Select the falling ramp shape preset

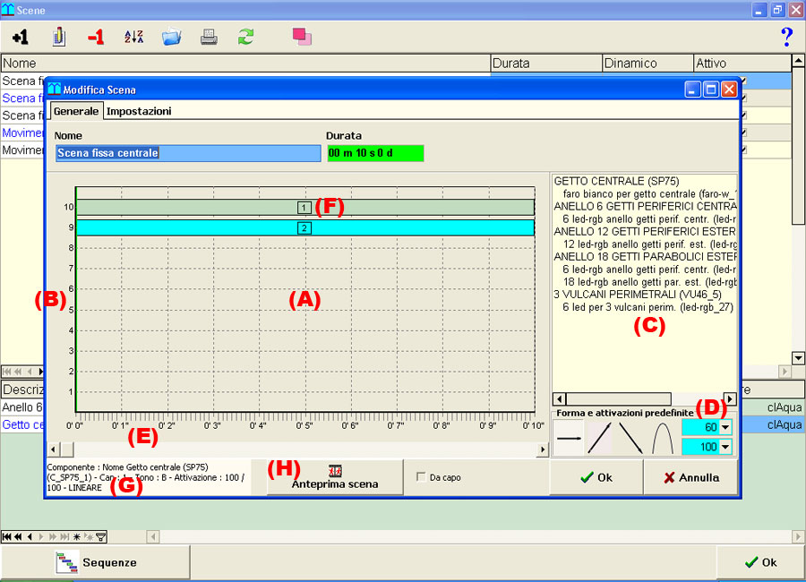pos(630,438)
